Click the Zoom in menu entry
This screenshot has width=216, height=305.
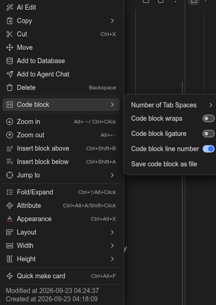(x=61, y=122)
